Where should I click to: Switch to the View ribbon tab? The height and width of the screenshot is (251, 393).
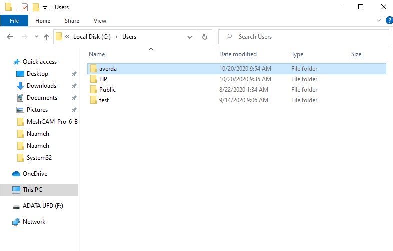(100, 21)
